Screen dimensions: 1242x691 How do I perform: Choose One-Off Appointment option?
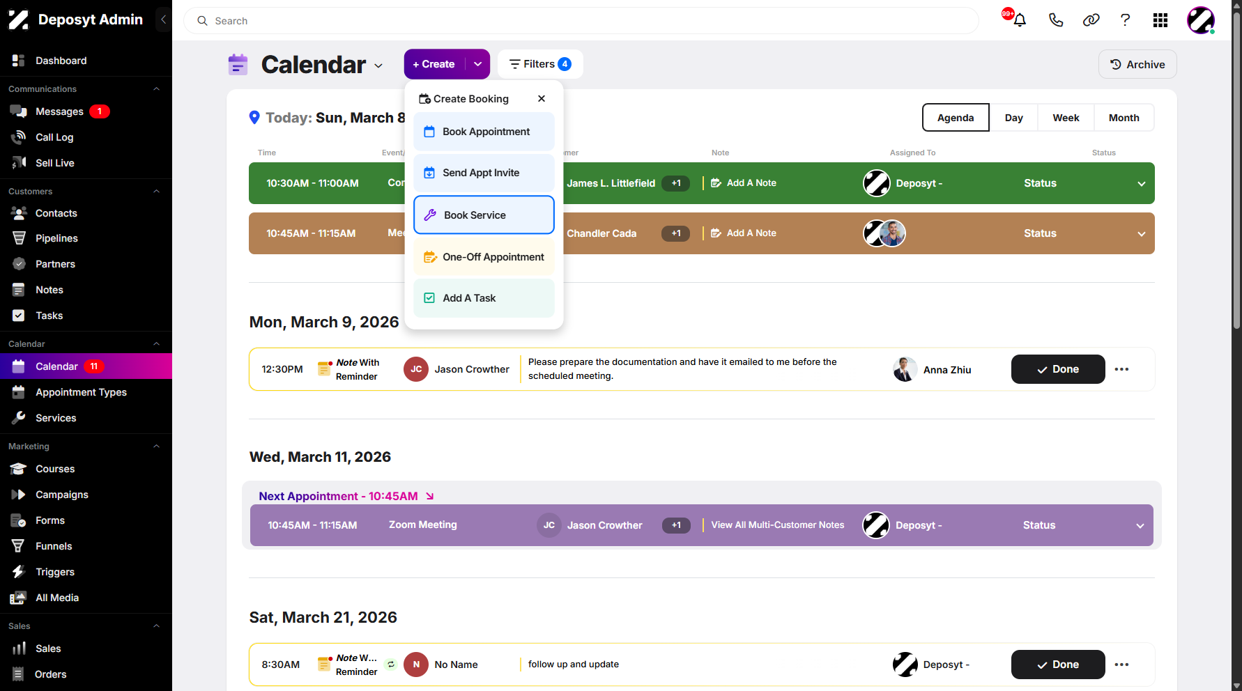[x=484, y=257]
